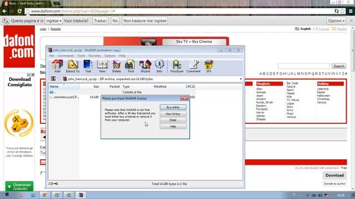The height and width of the screenshot is (199, 355).
Task: Click the Extract To toolbar icon
Action: coord(73,66)
